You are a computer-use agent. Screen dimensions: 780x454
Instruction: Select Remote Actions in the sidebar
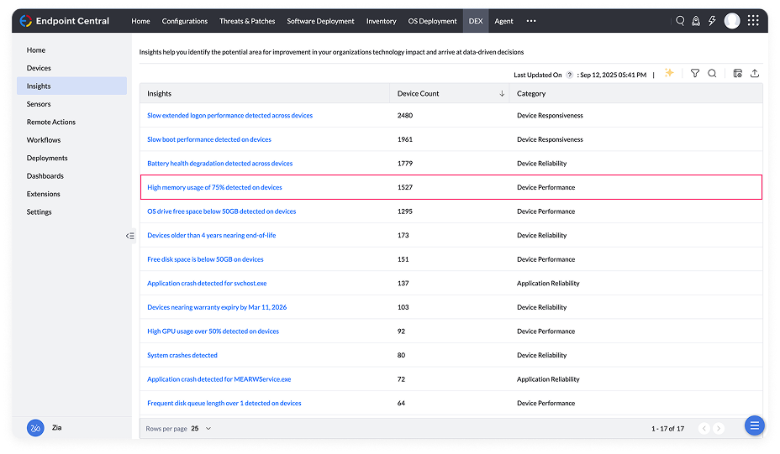pos(51,123)
